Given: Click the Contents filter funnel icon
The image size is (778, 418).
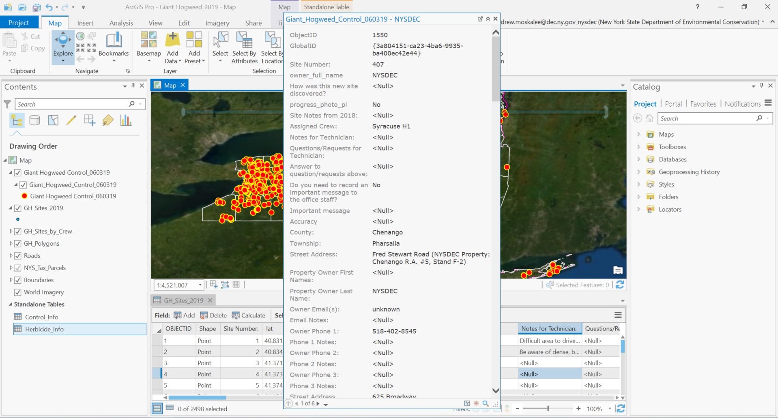Looking at the screenshot, I should click(7, 104).
